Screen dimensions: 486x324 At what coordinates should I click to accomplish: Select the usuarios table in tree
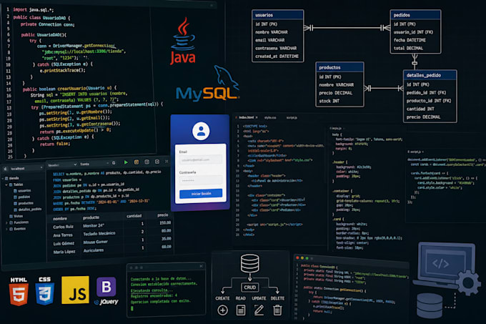point(22,191)
